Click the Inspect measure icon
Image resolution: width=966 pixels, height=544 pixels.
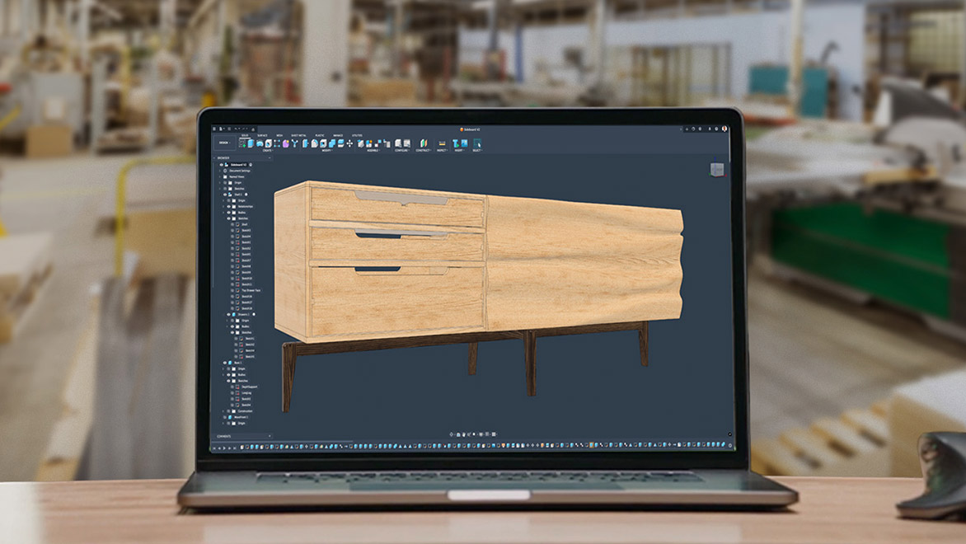[443, 143]
